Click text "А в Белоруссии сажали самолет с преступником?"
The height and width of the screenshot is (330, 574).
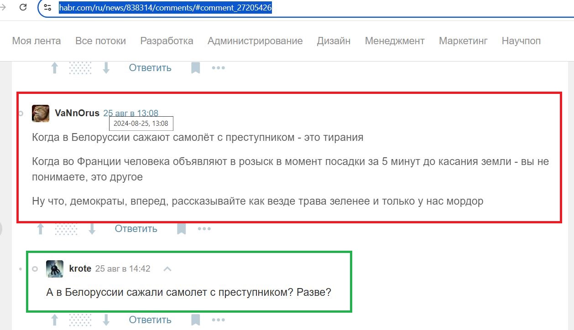pos(170,292)
